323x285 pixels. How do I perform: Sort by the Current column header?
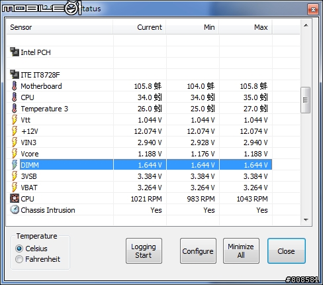pyautogui.click(x=140, y=27)
